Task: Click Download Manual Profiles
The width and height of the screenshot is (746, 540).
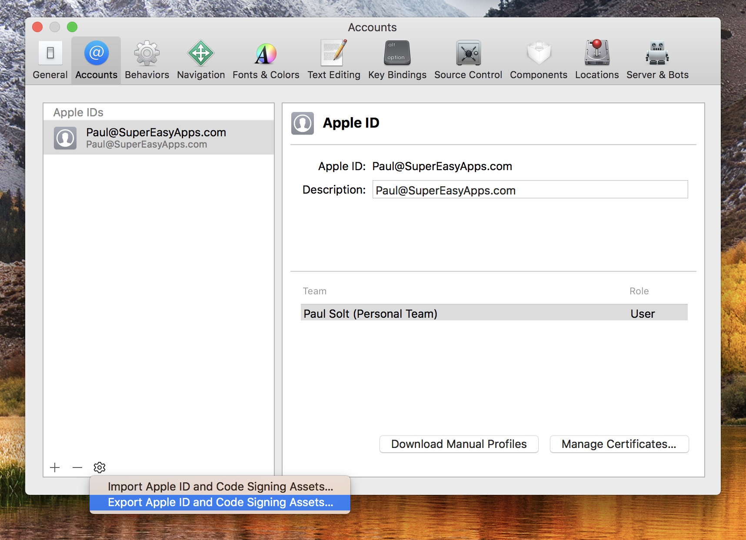Action: [x=459, y=444]
